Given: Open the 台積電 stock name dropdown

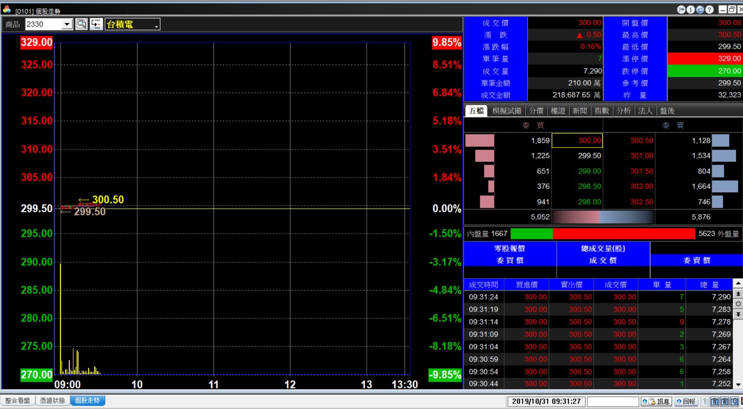Looking at the screenshot, I should 156,25.
